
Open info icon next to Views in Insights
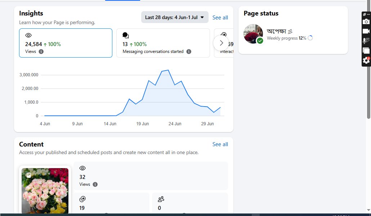[x=41, y=51]
